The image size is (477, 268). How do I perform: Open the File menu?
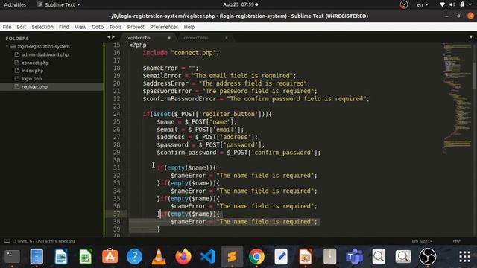click(x=7, y=27)
